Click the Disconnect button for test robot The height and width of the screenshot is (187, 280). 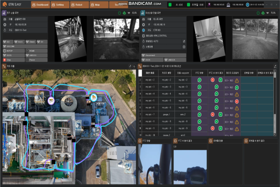pos(164,55)
